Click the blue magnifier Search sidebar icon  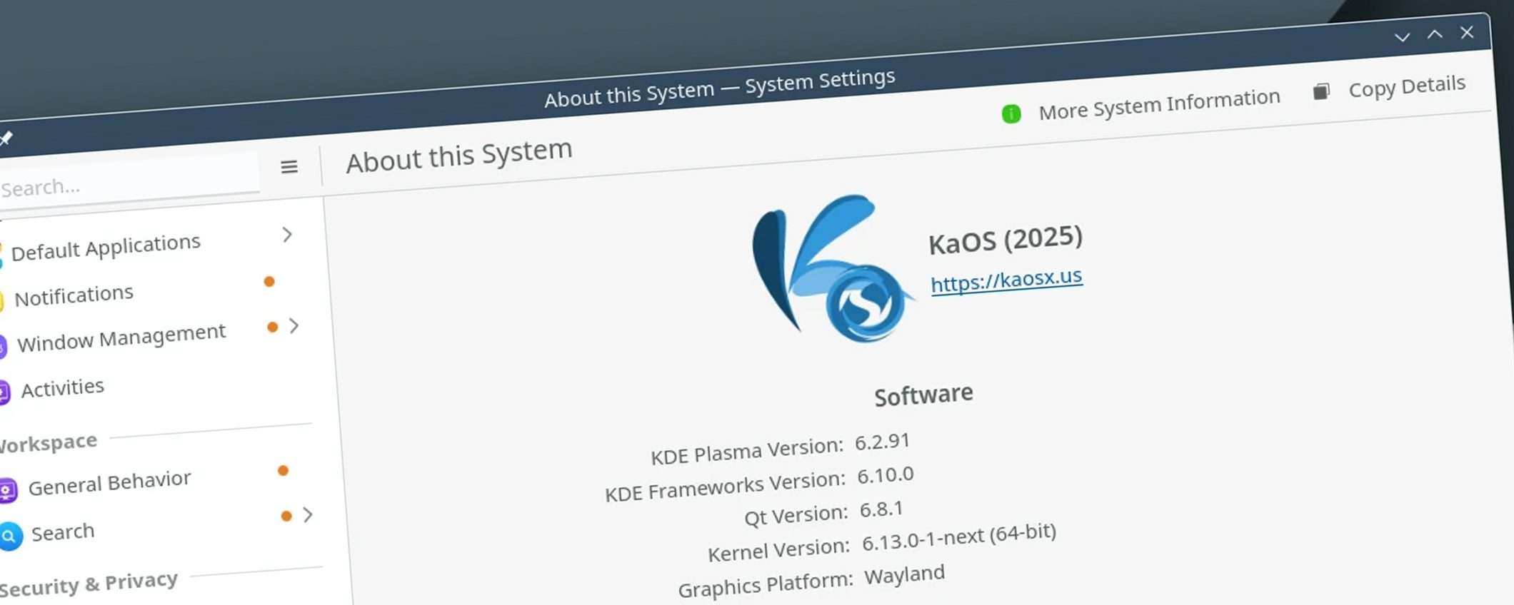point(10,537)
